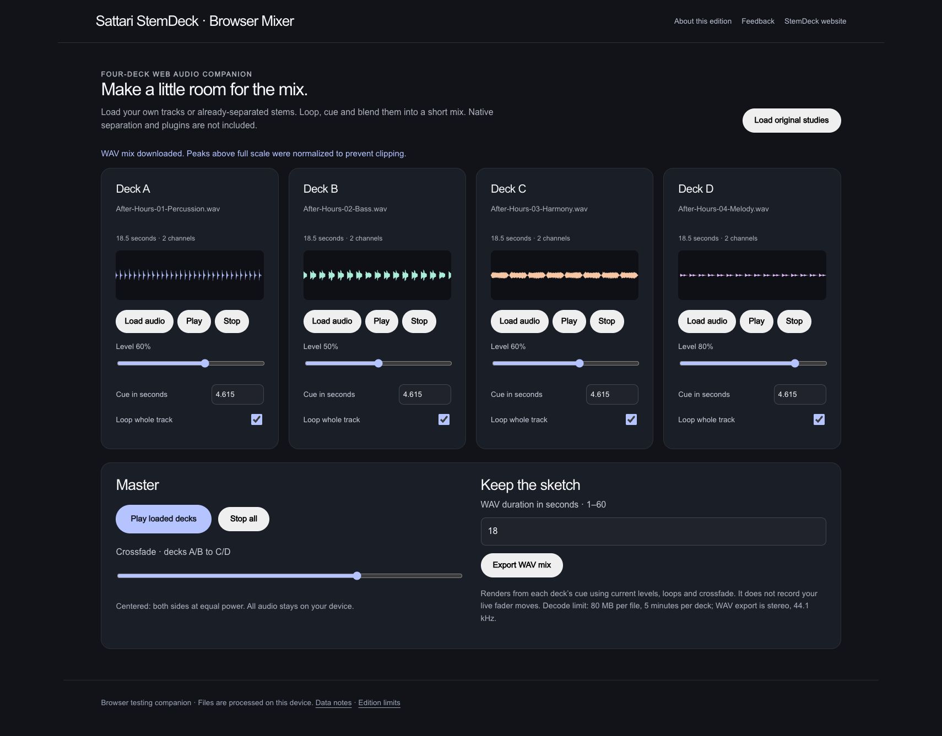Export the WAV mix
Screen dimensions: 942x736
pyautogui.click(x=522, y=565)
